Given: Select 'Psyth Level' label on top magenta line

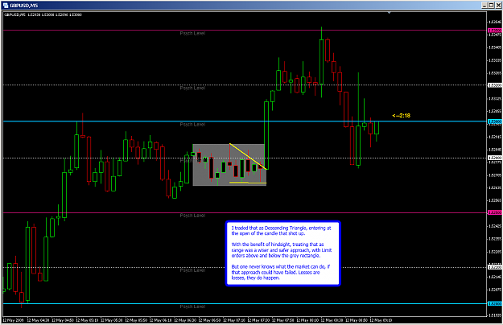Looking at the screenshot, I should click(192, 33).
